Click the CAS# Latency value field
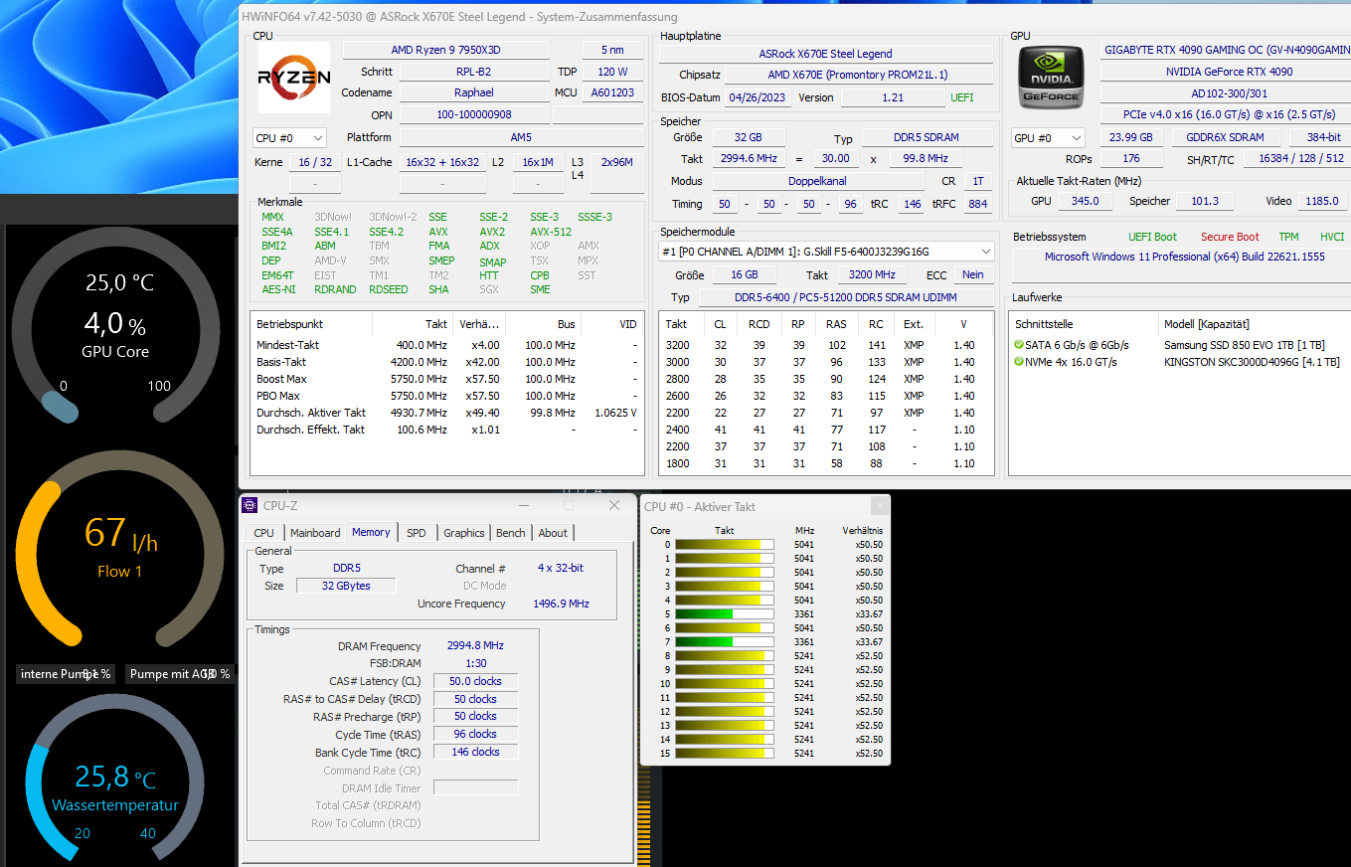This screenshot has height=867, width=1351. click(x=475, y=681)
